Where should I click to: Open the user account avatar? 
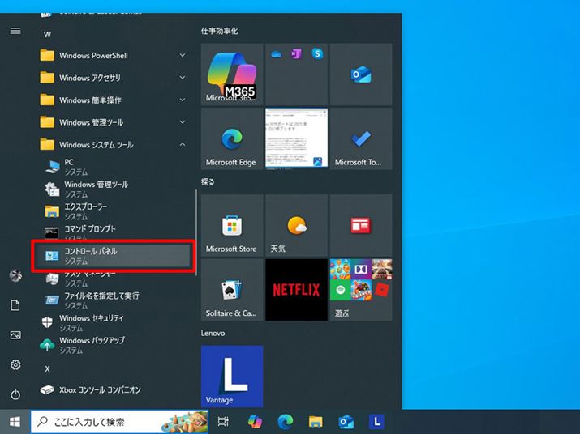tap(15, 275)
